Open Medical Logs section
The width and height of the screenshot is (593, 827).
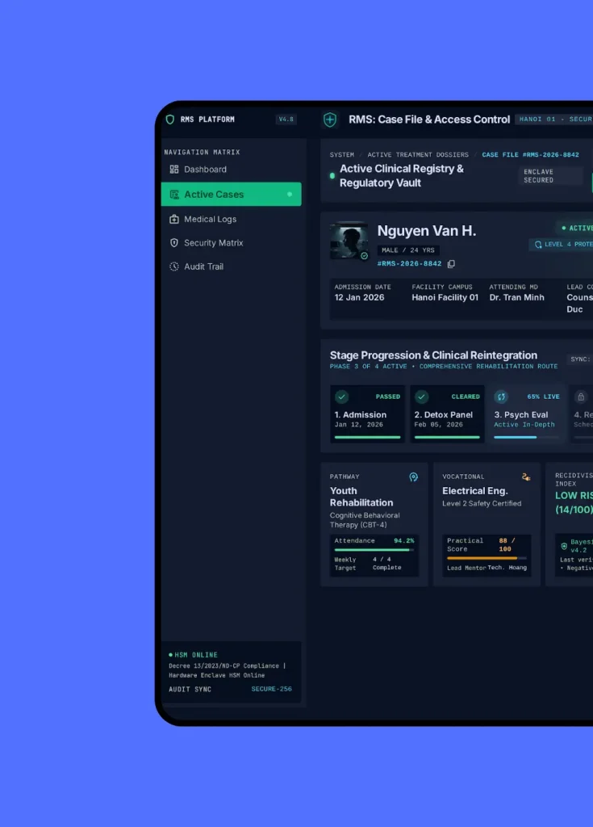point(232,219)
